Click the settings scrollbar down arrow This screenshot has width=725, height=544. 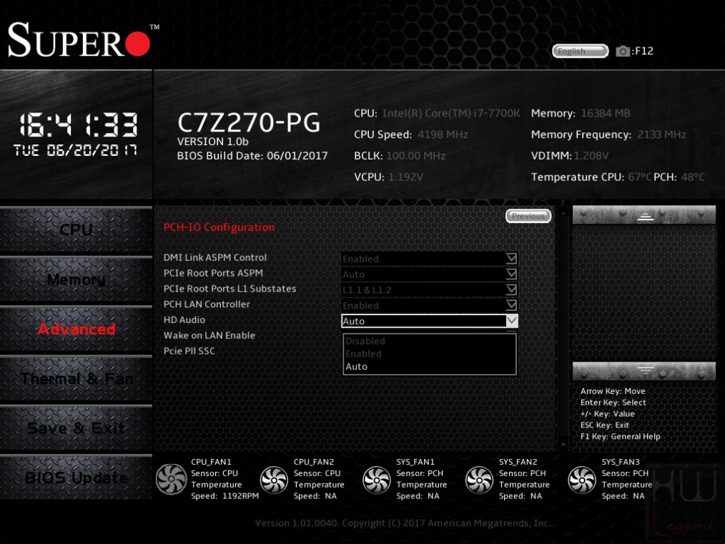click(563, 445)
